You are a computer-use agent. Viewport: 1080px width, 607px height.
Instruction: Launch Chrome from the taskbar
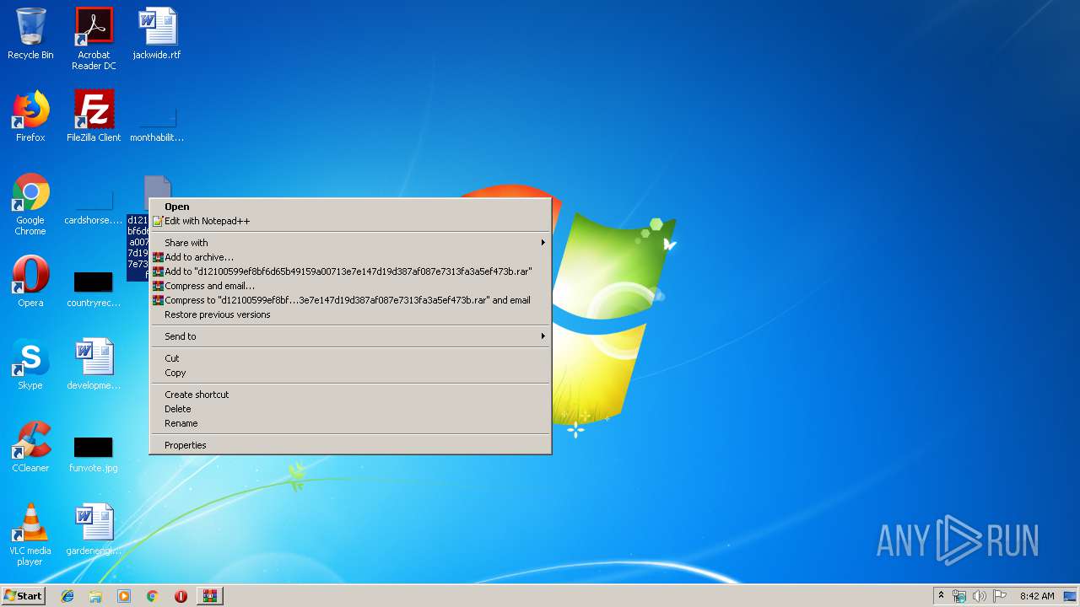pos(153,596)
